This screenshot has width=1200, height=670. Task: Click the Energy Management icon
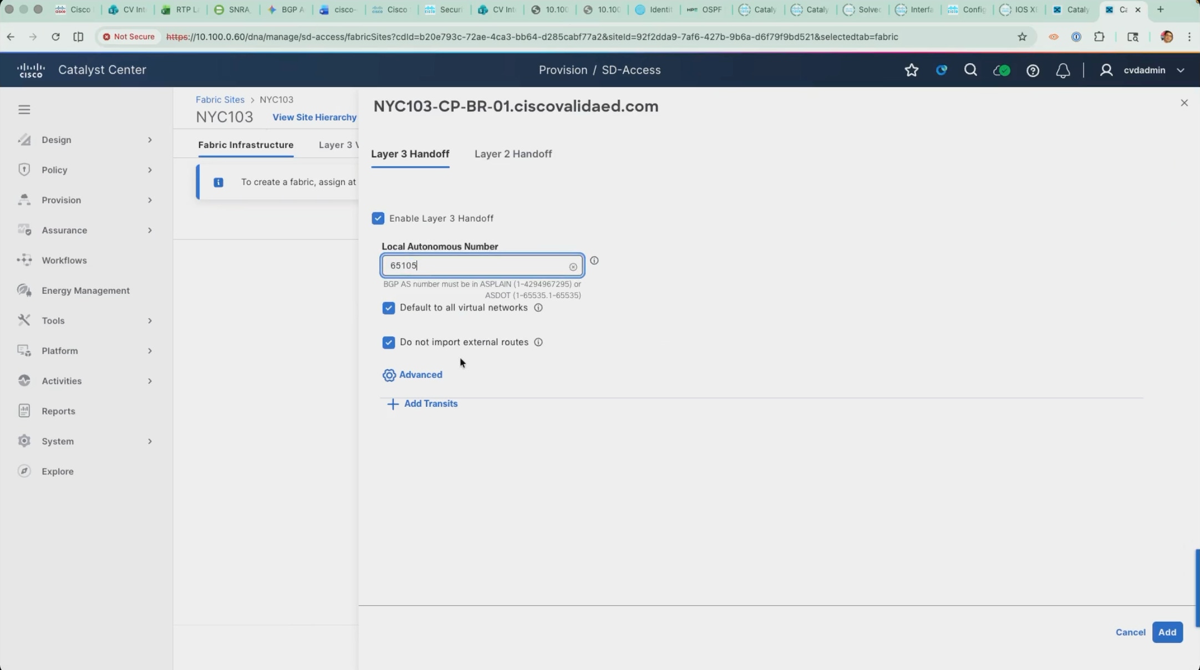[x=24, y=290]
